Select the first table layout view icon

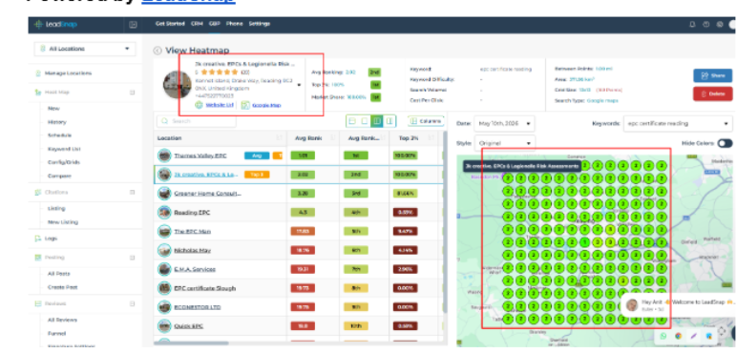(x=351, y=121)
